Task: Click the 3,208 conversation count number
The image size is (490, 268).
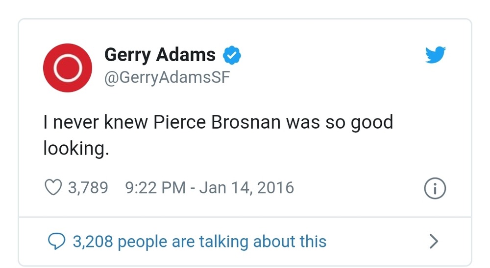Action: click(93, 241)
